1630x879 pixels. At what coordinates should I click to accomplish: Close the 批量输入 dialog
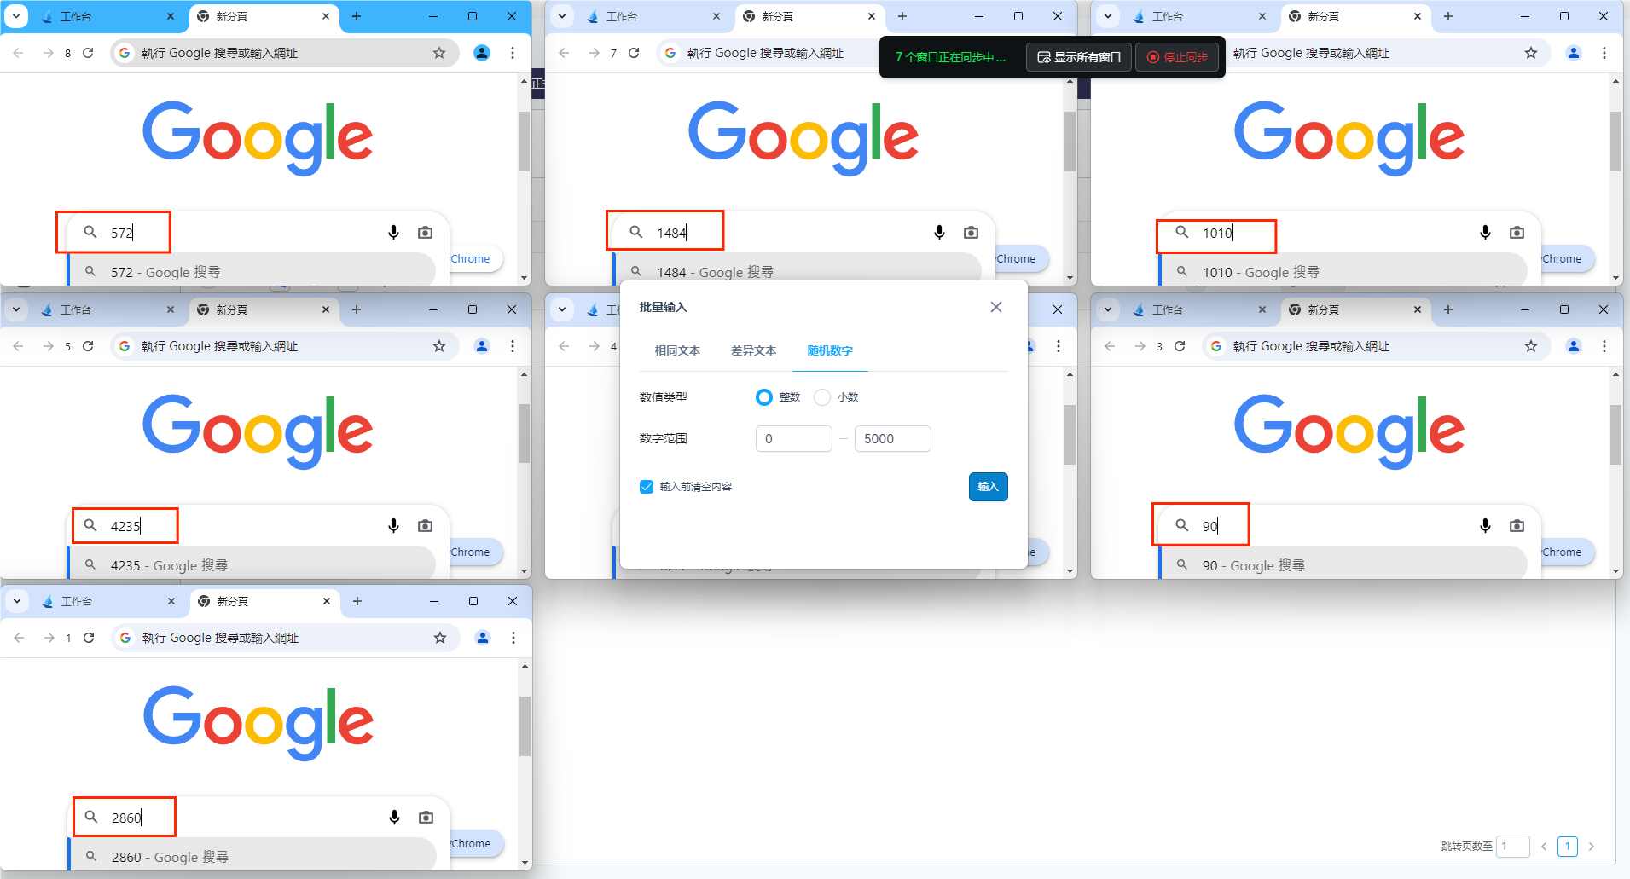pyautogui.click(x=996, y=307)
